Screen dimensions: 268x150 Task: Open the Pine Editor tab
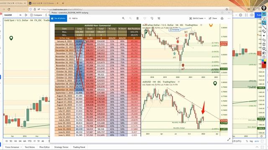44,147
